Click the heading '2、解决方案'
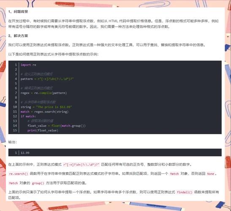This screenshot has width=231, height=211. (18, 36)
